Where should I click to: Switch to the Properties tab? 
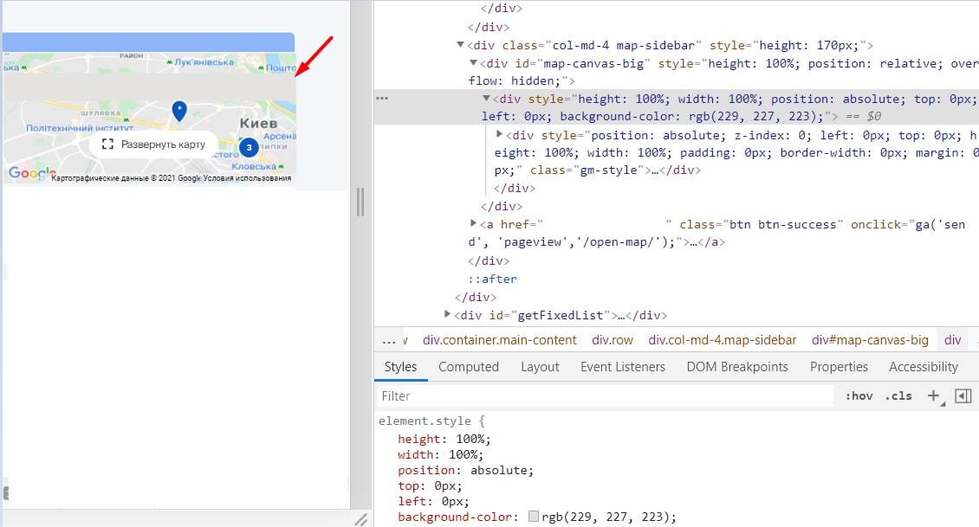[839, 367]
